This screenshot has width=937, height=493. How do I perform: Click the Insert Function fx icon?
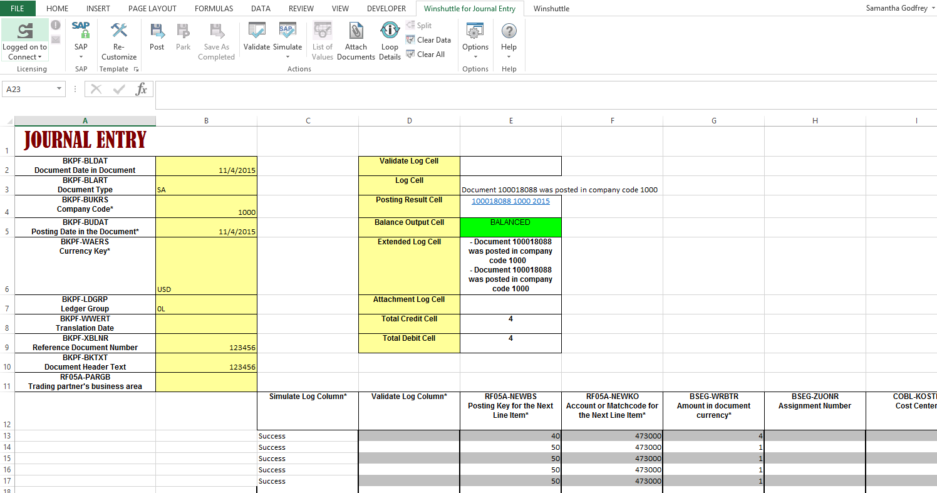(142, 89)
